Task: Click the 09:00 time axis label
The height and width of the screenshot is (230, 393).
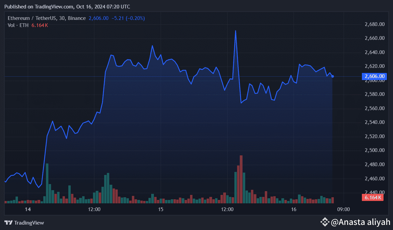Action: tap(343, 209)
